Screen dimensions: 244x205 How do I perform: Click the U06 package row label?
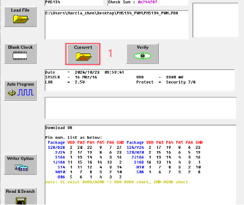(x=61, y=177)
